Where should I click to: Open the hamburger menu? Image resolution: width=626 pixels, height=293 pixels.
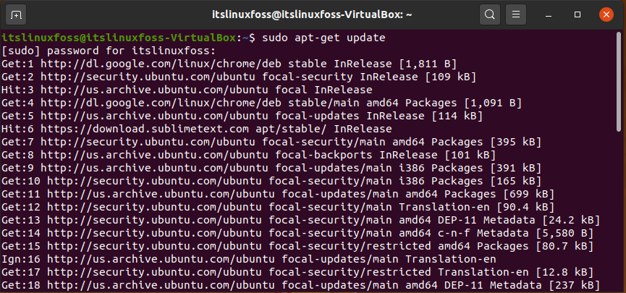tap(516, 15)
